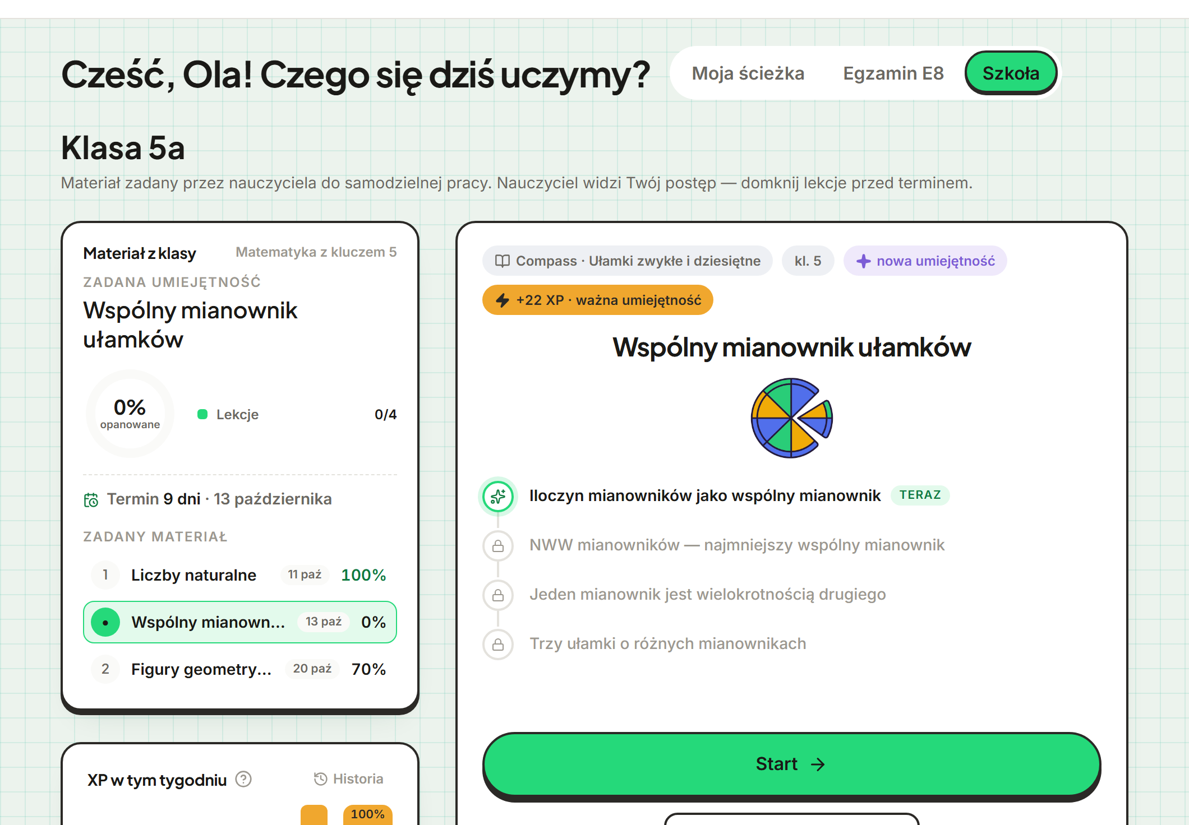Click the book icon in Compass chip
This screenshot has width=1189, height=825.
click(503, 261)
